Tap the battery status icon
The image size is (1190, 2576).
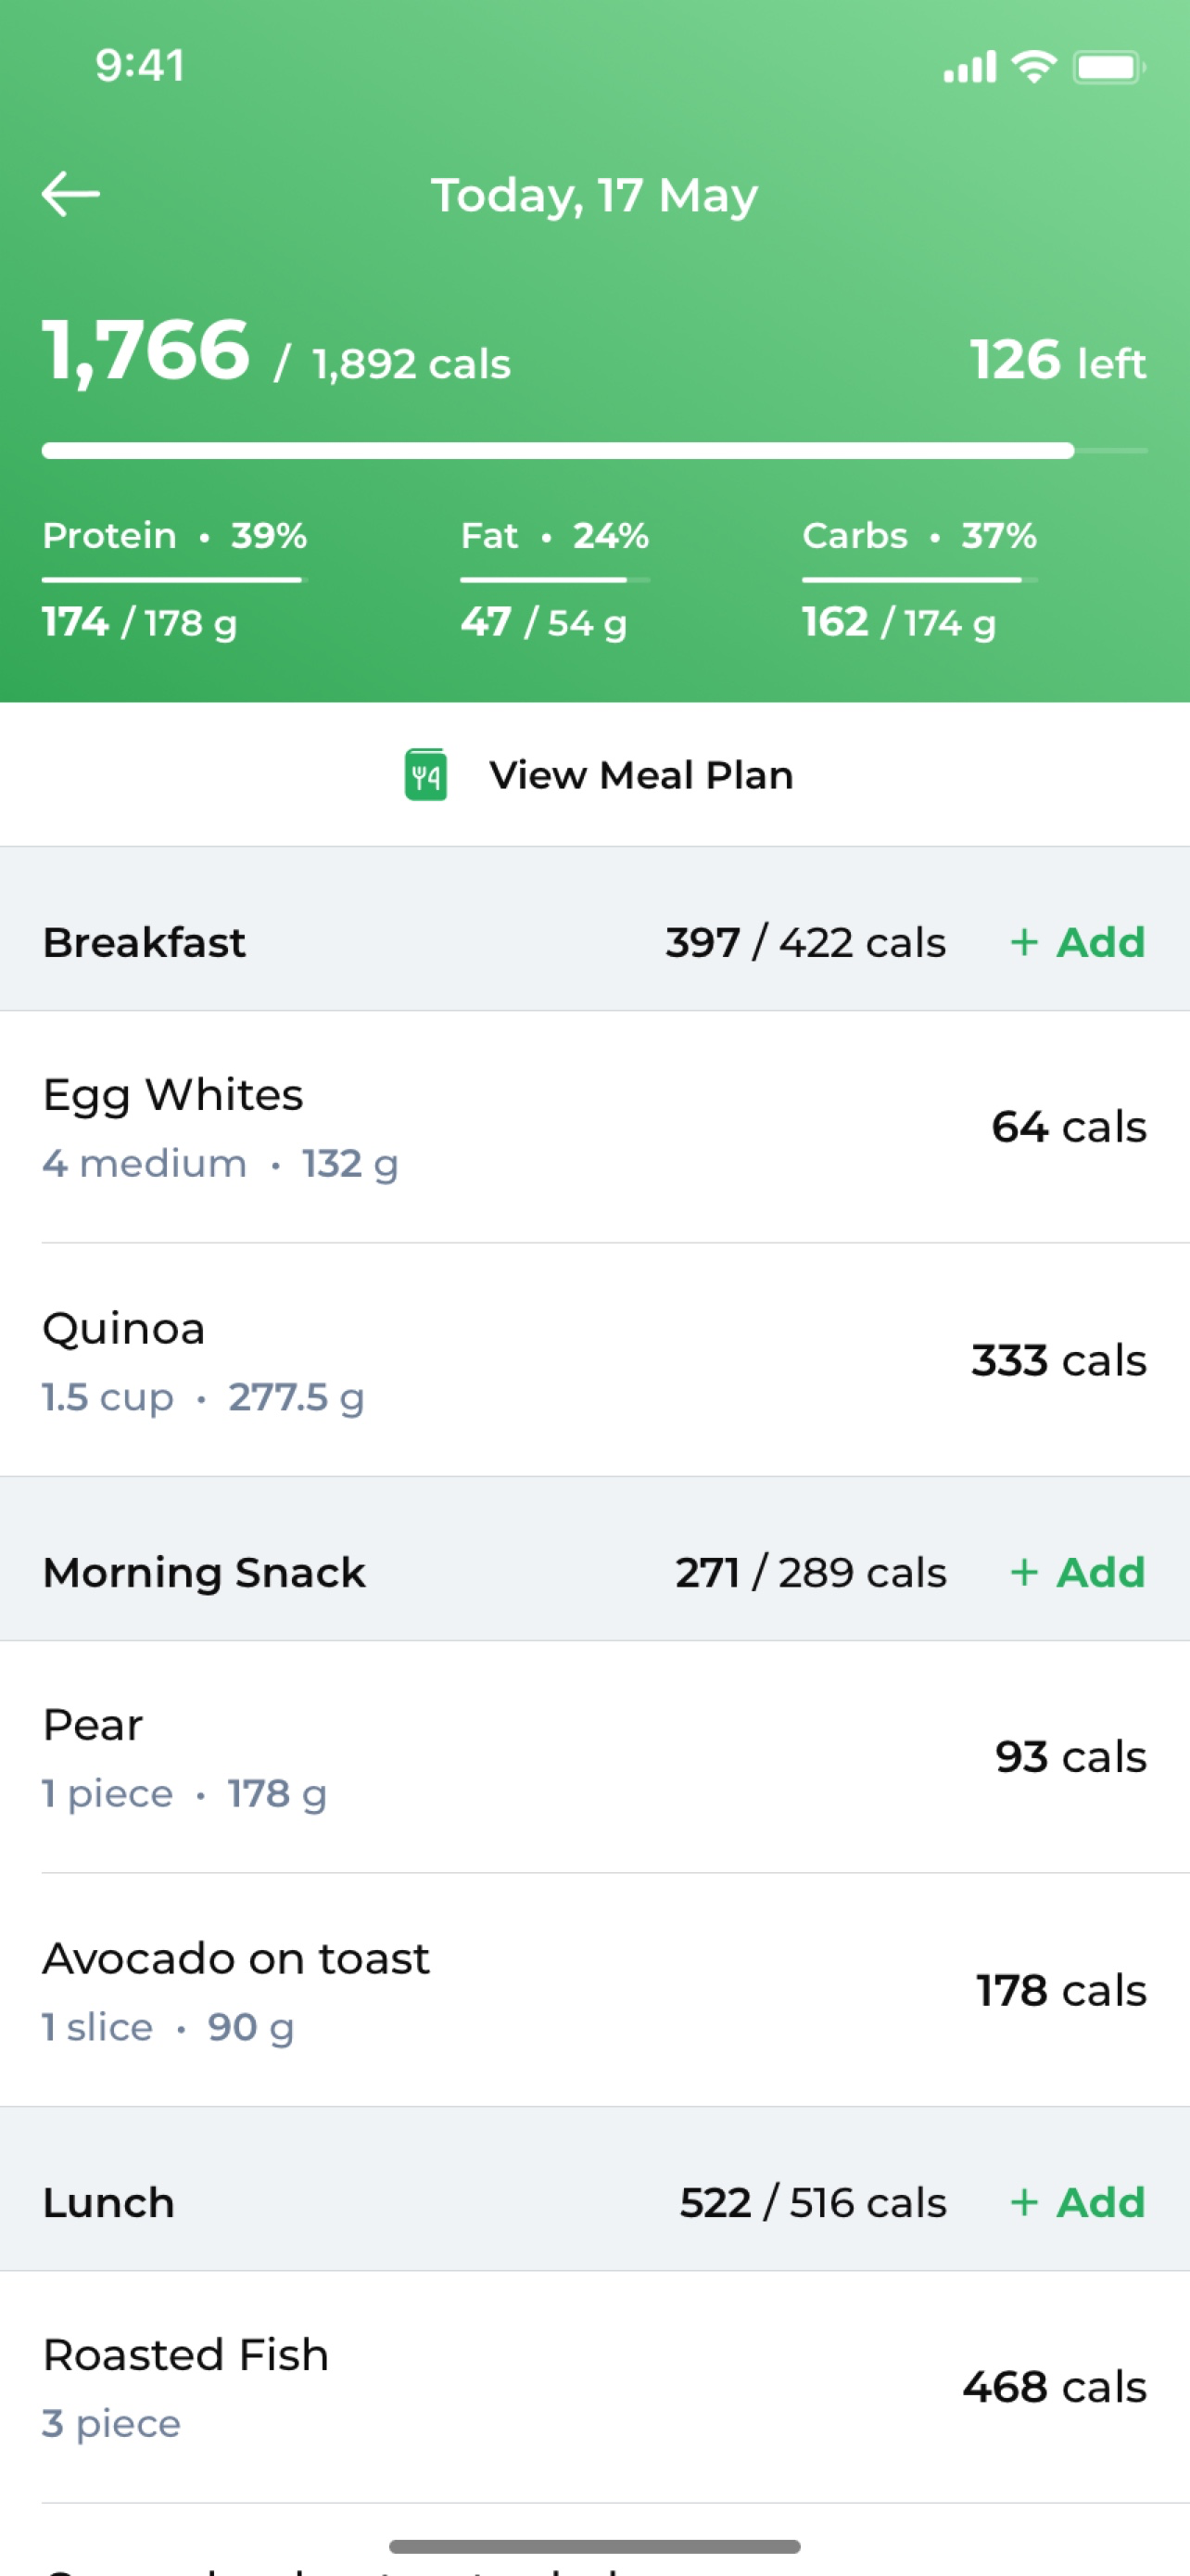(x=1109, y=67)
